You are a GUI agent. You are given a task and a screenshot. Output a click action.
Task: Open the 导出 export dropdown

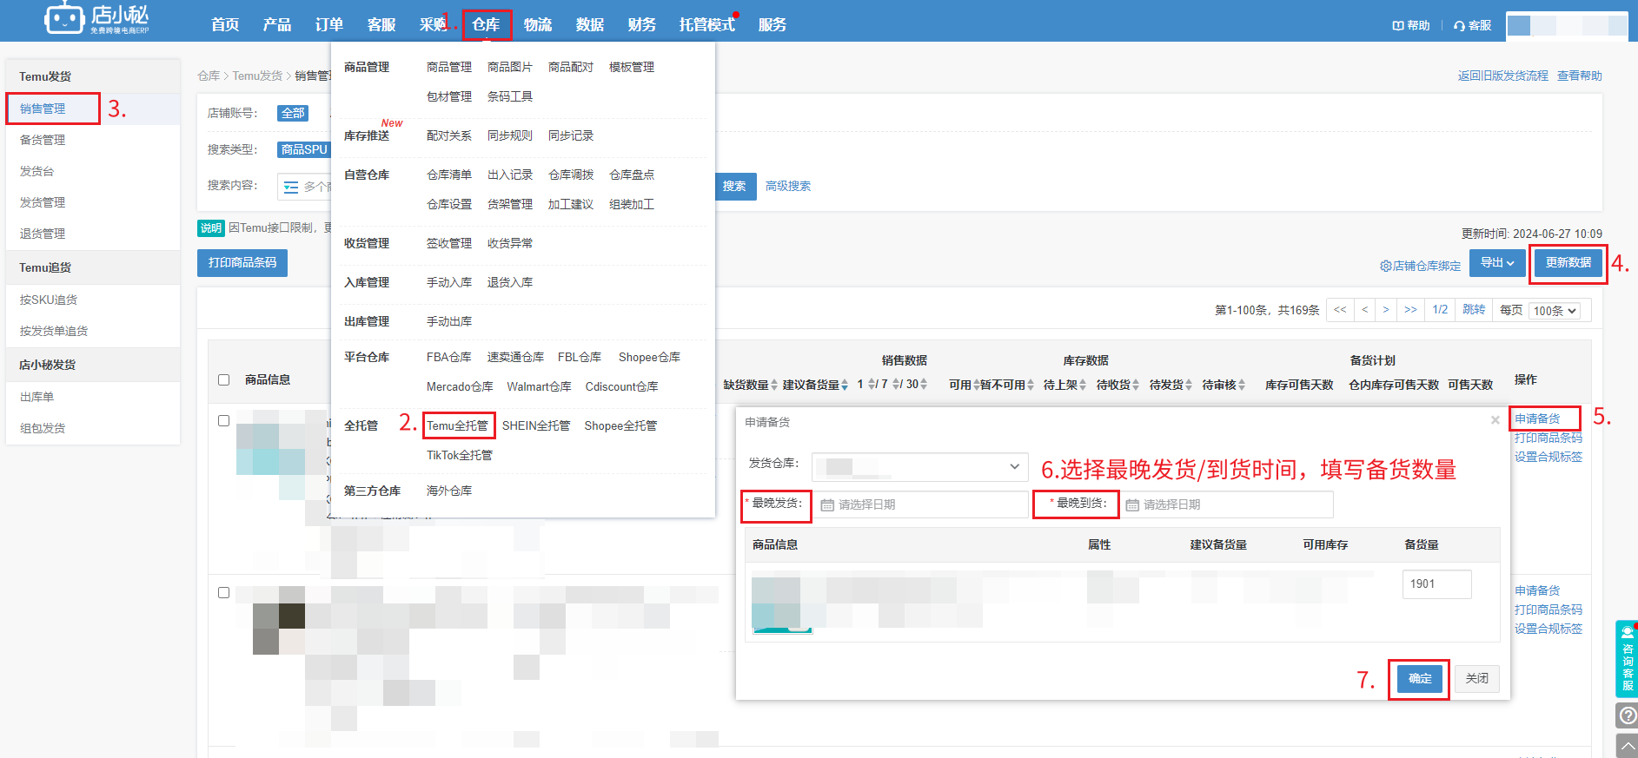point(1497,263)
